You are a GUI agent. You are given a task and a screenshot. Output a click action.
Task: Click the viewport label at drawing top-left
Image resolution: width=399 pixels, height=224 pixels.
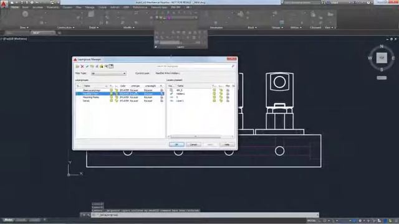click(14, 39)
